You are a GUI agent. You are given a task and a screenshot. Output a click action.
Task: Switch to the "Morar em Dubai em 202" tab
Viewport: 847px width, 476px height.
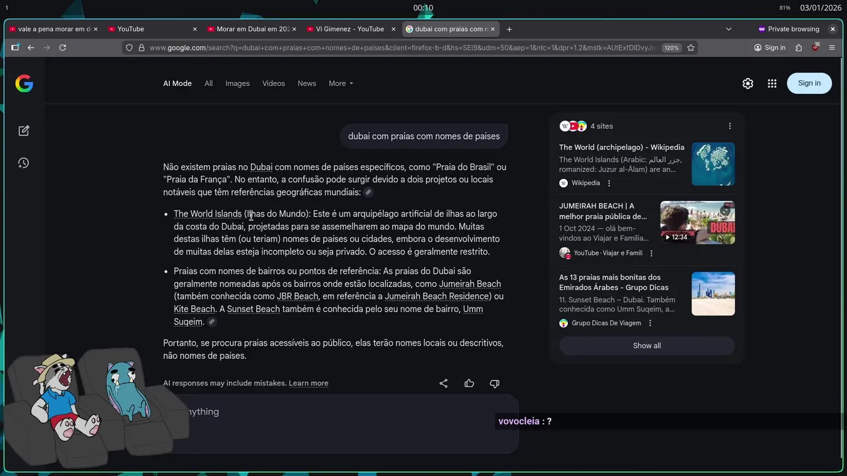click(251, 29)
